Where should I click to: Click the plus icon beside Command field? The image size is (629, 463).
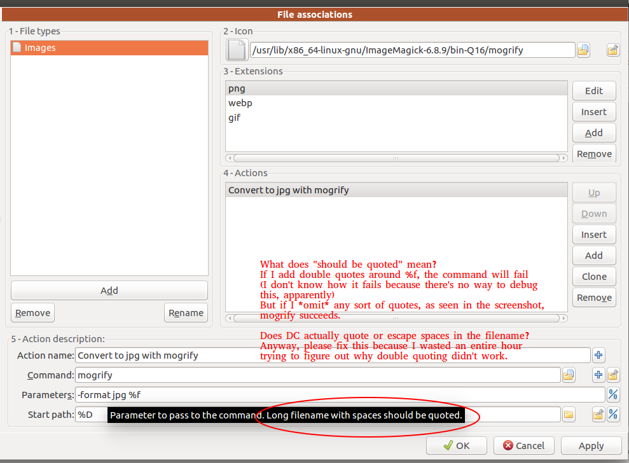coord(598,375)
